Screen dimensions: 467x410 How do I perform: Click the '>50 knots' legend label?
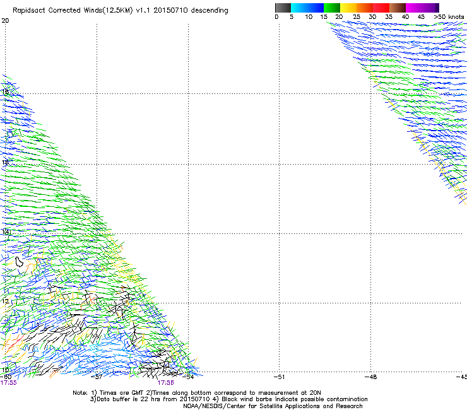[449, 17]
